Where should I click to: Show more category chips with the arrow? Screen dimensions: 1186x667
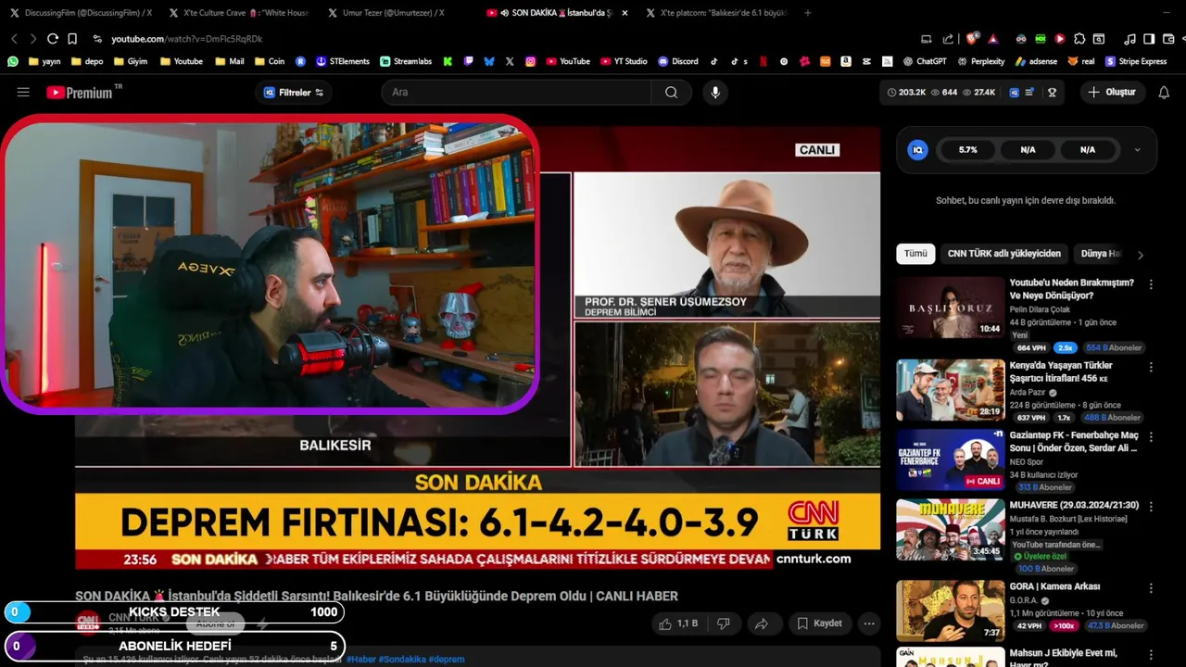pos(1140,255)
